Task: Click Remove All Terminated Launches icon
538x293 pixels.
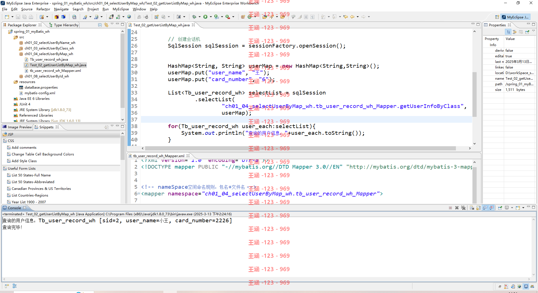Action: pyautogui.click(x=463, y=208)
